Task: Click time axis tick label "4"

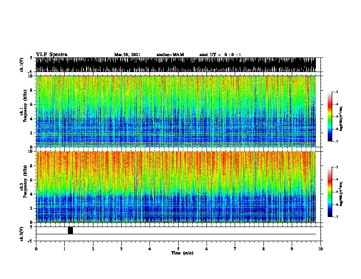Action: tap(150, 248)
